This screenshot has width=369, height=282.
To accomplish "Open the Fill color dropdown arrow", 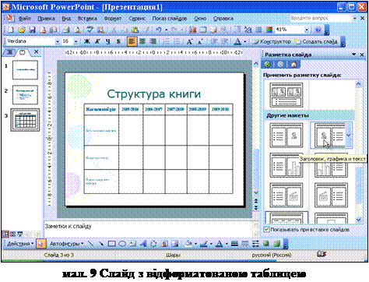I will [x=195, y=244].
